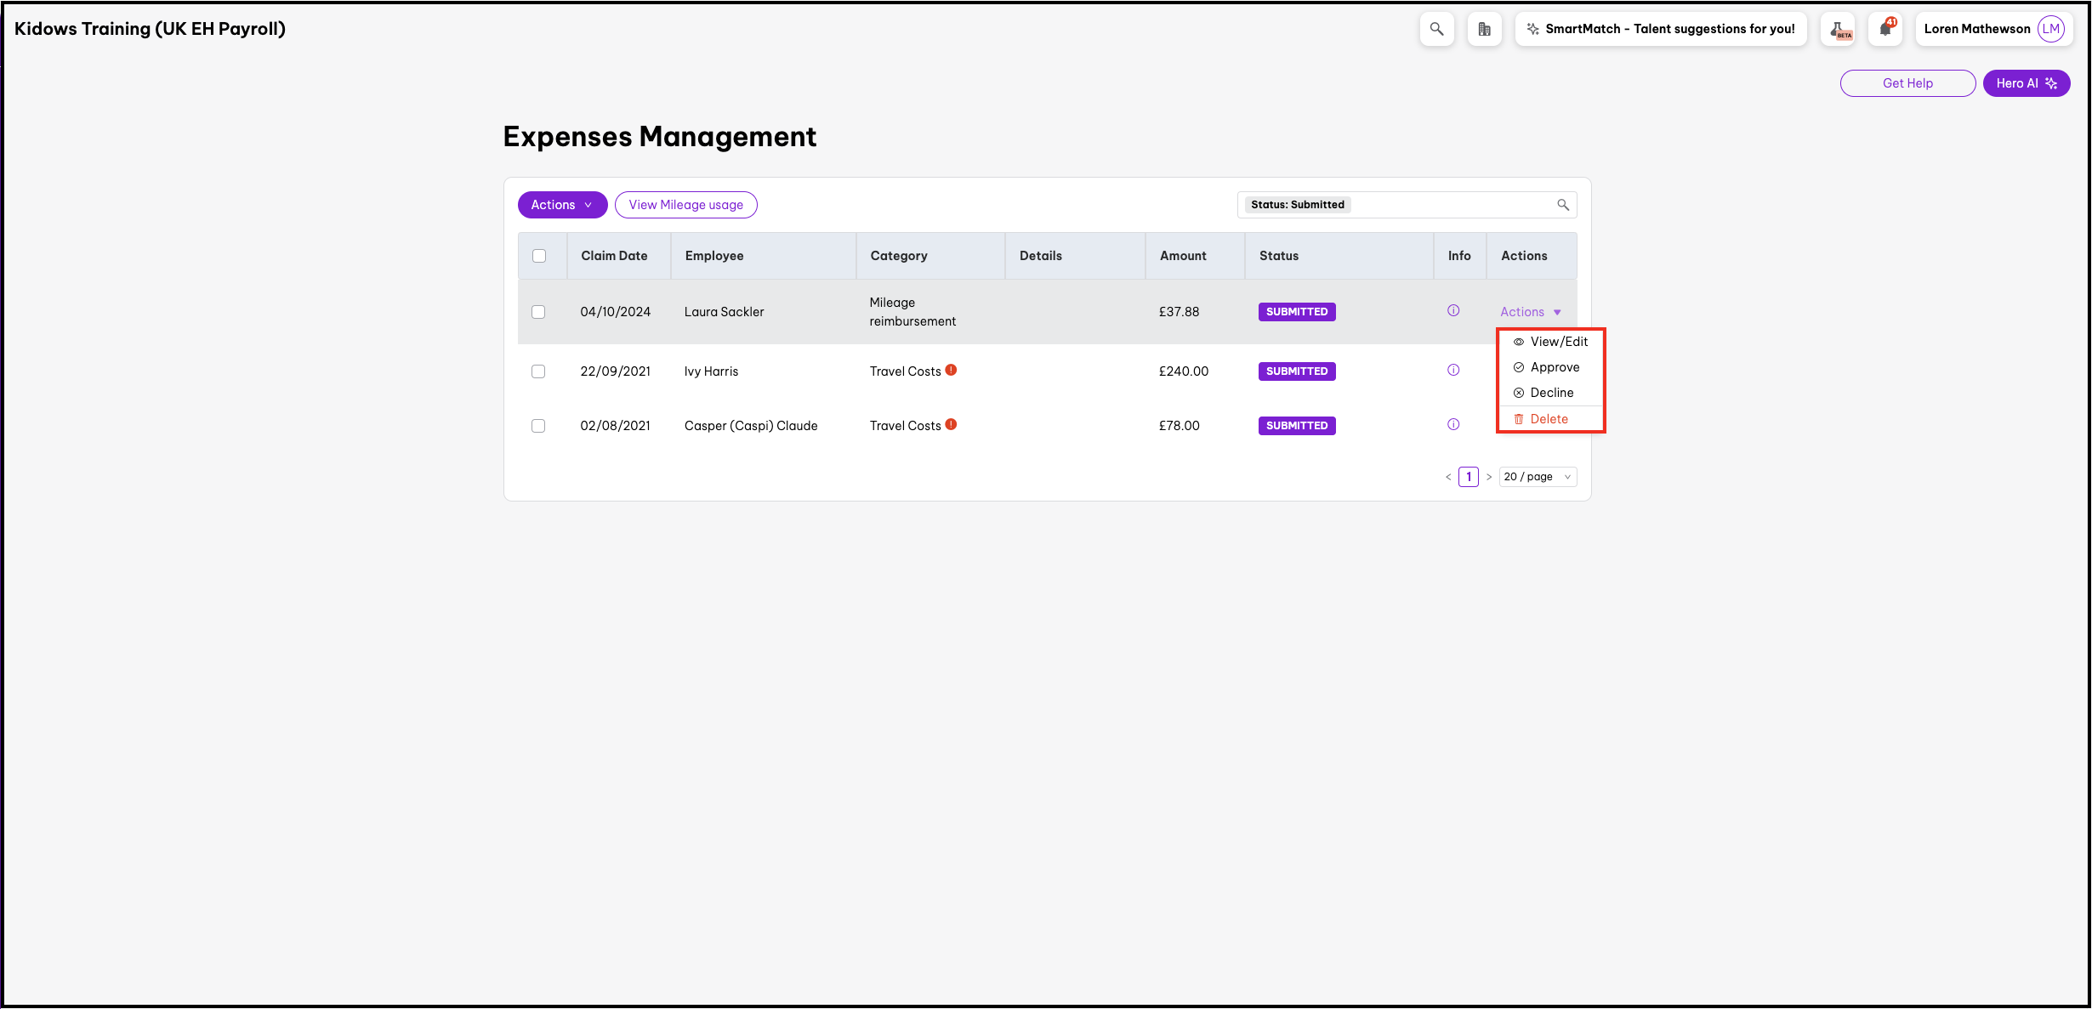2092x1009 pixels.
Task: Choose Approve from the row actions menu
Action: [x=1555, y=367]
